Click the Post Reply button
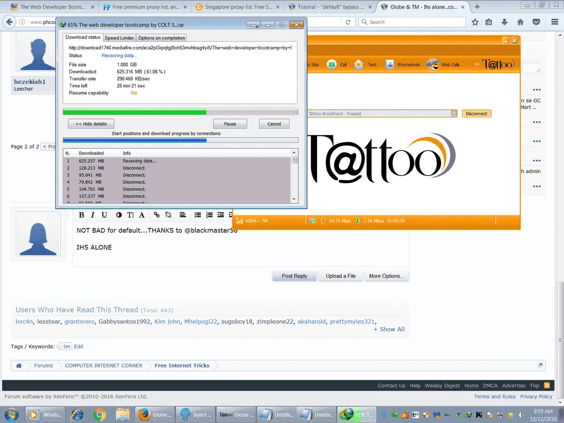 tap(294, 276)
